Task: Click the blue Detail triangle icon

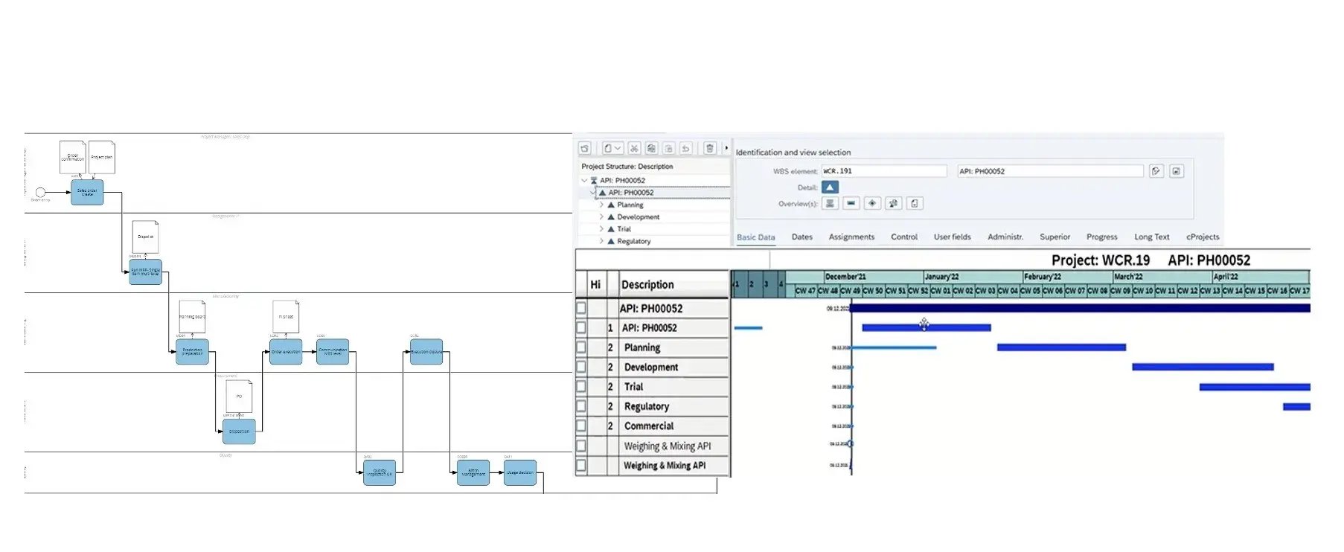Action: [x=831, y=187]
